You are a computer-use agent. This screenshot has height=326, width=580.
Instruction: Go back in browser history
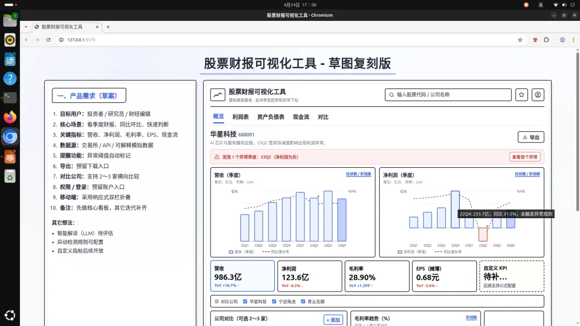click(27, 40)
